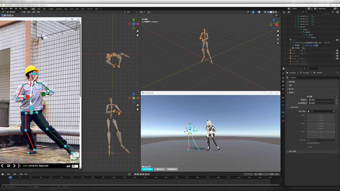Click the zoom magnifier in the perspective viewport
The width and height of the screenshot is (340, 191).
pyautogui.click(x=278, y=31)
